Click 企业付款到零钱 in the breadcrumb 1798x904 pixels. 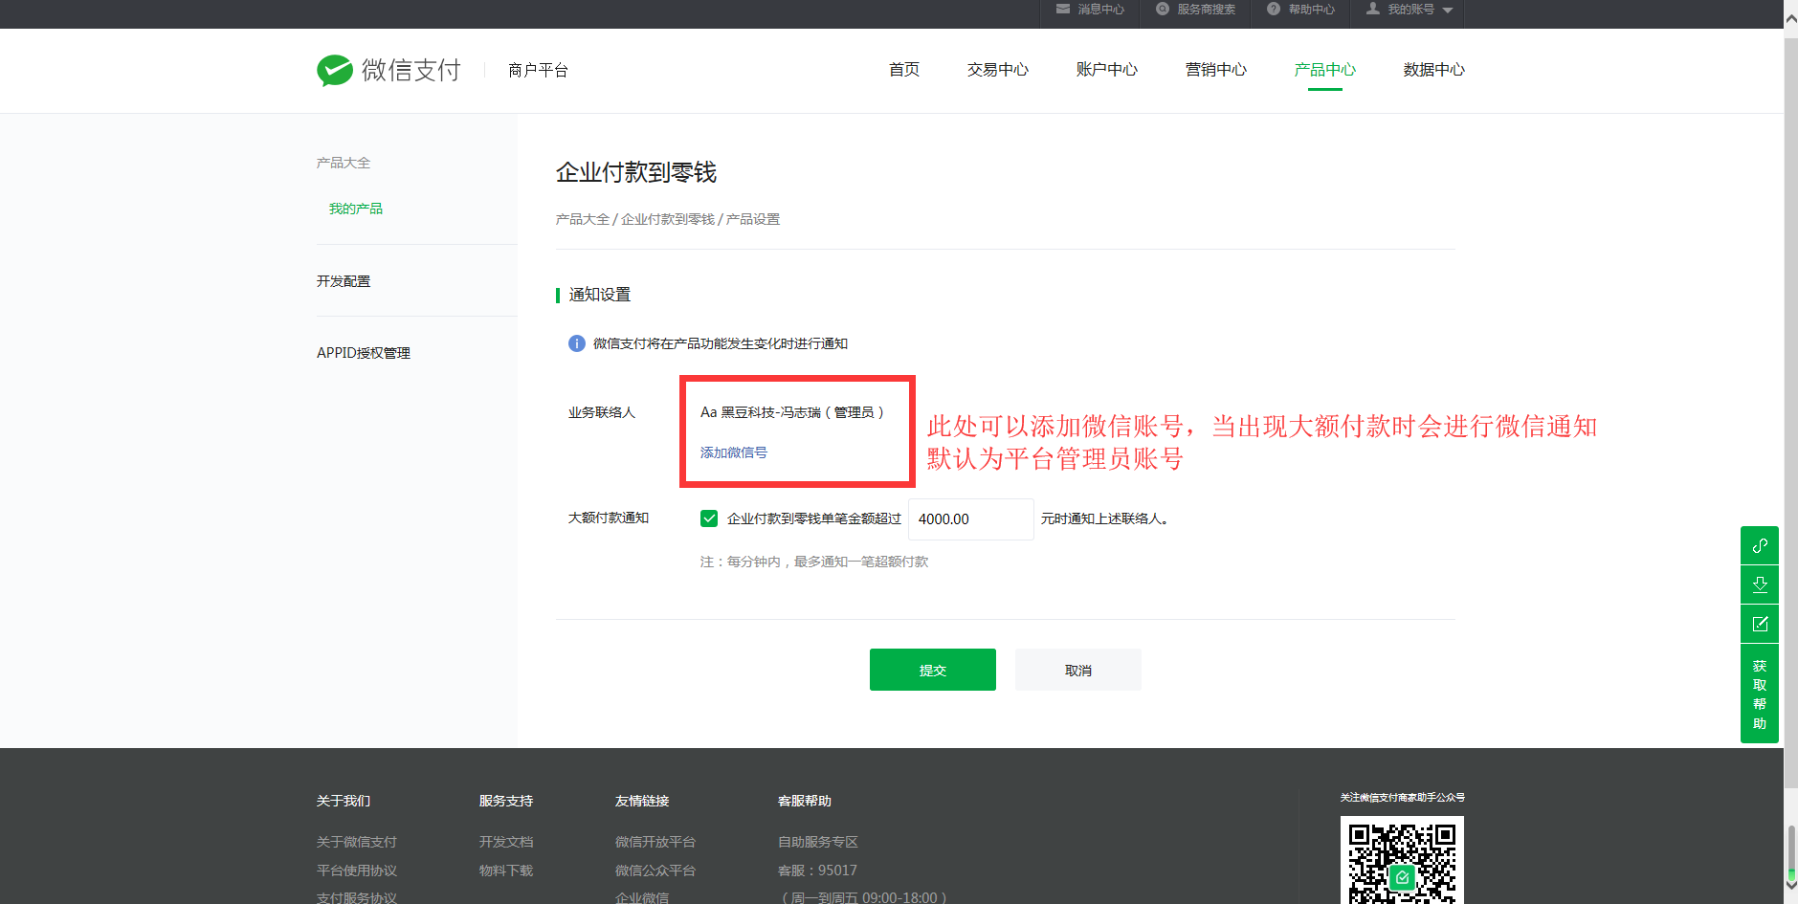point(668,219)
